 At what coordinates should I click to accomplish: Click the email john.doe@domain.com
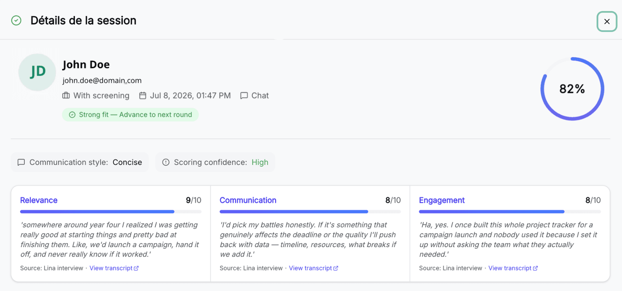pyautogui.click(x=102, y=80)
